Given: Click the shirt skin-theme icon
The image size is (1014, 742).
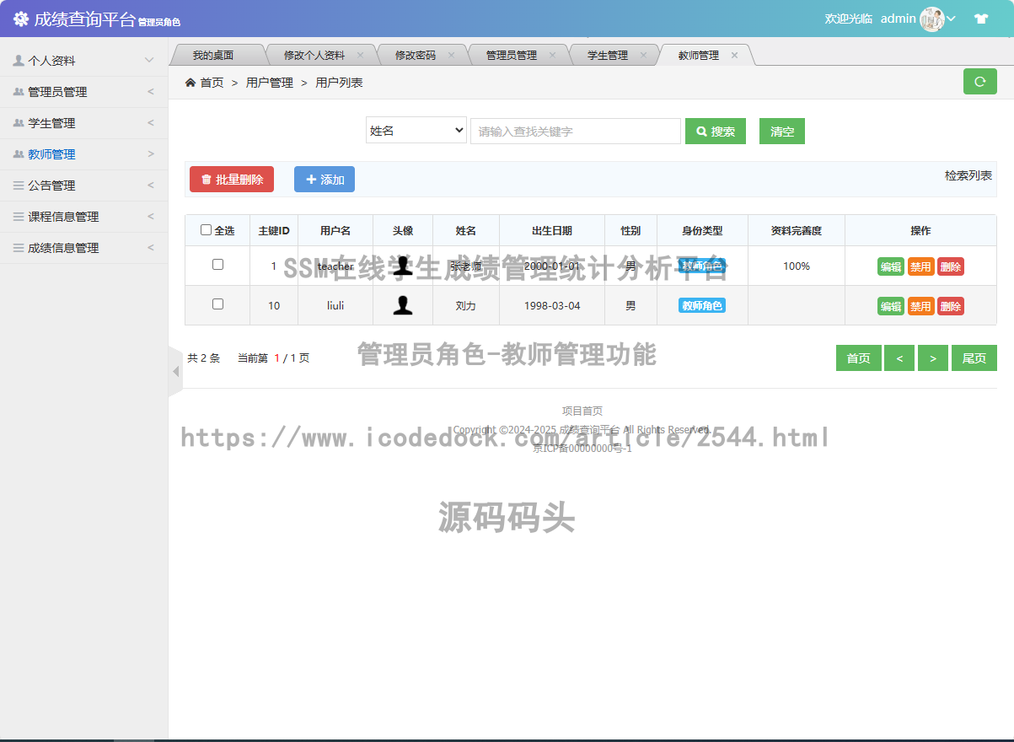Looking at the screenshot, I should pos(981,19).
